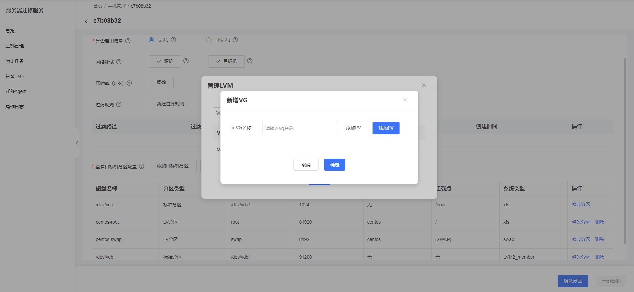This screenshot has width=634, height=292.
Task: Open 操作日志 in the sidebar
Action: [x=15, y=107]
